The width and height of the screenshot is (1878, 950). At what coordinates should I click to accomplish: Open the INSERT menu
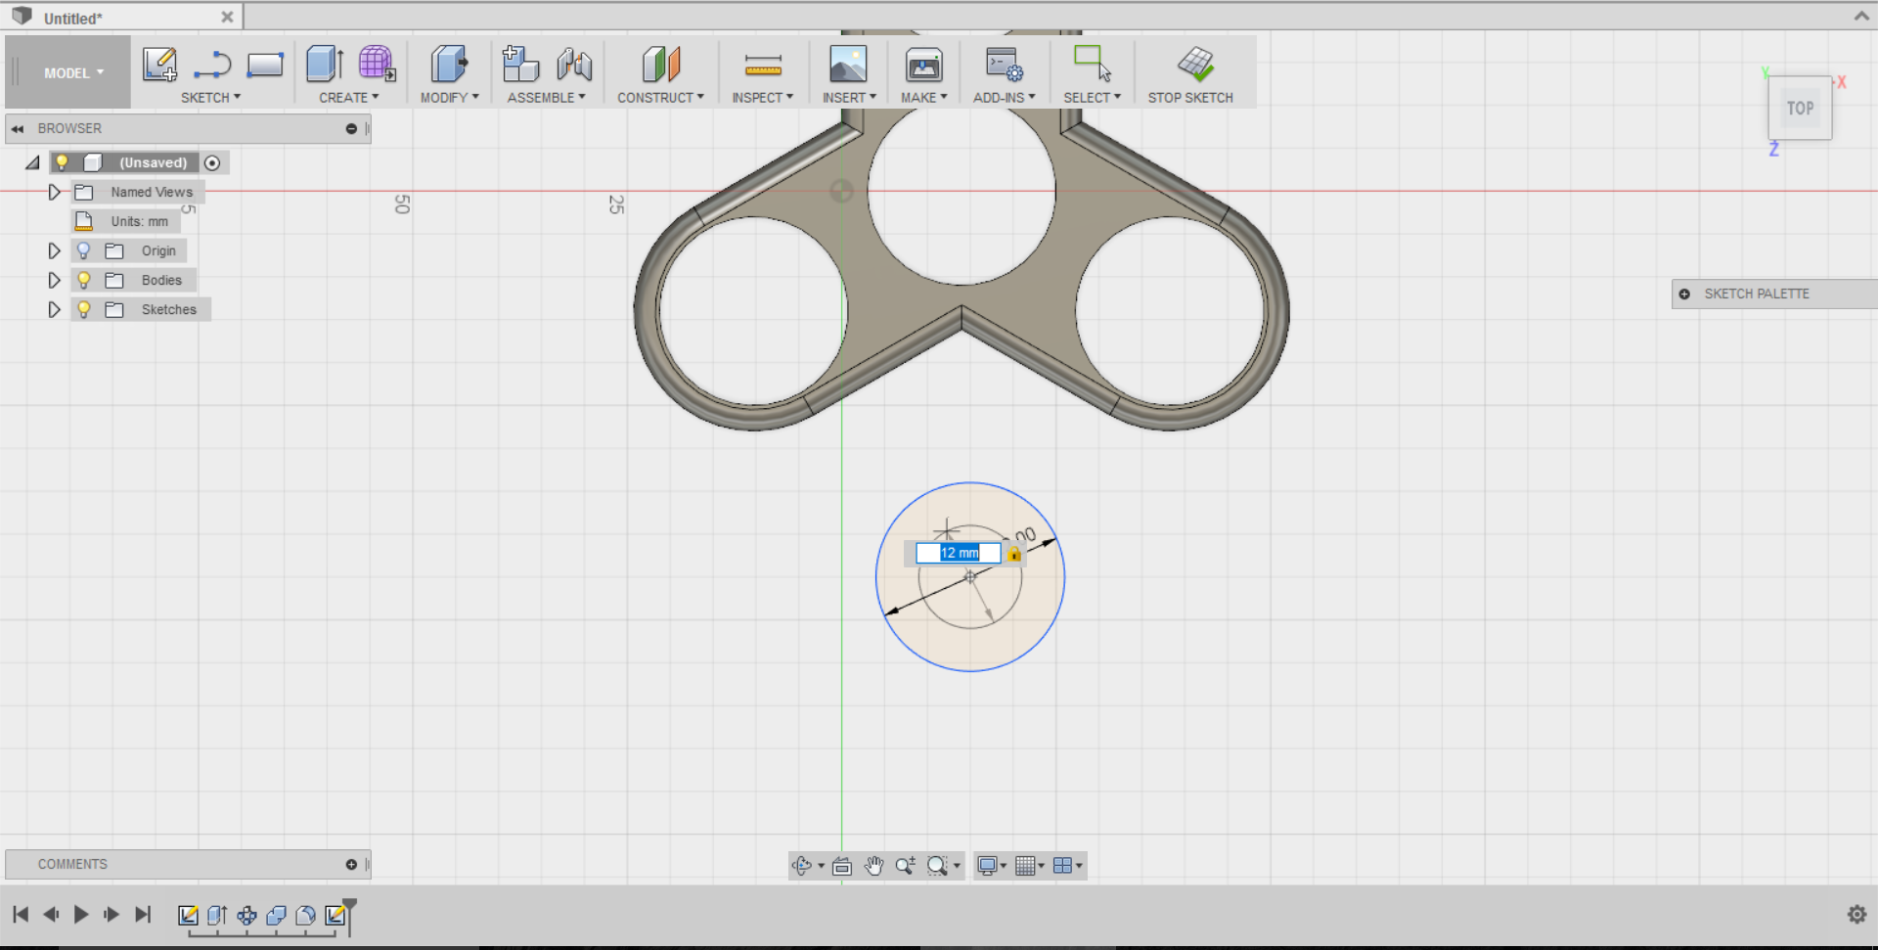849,98
